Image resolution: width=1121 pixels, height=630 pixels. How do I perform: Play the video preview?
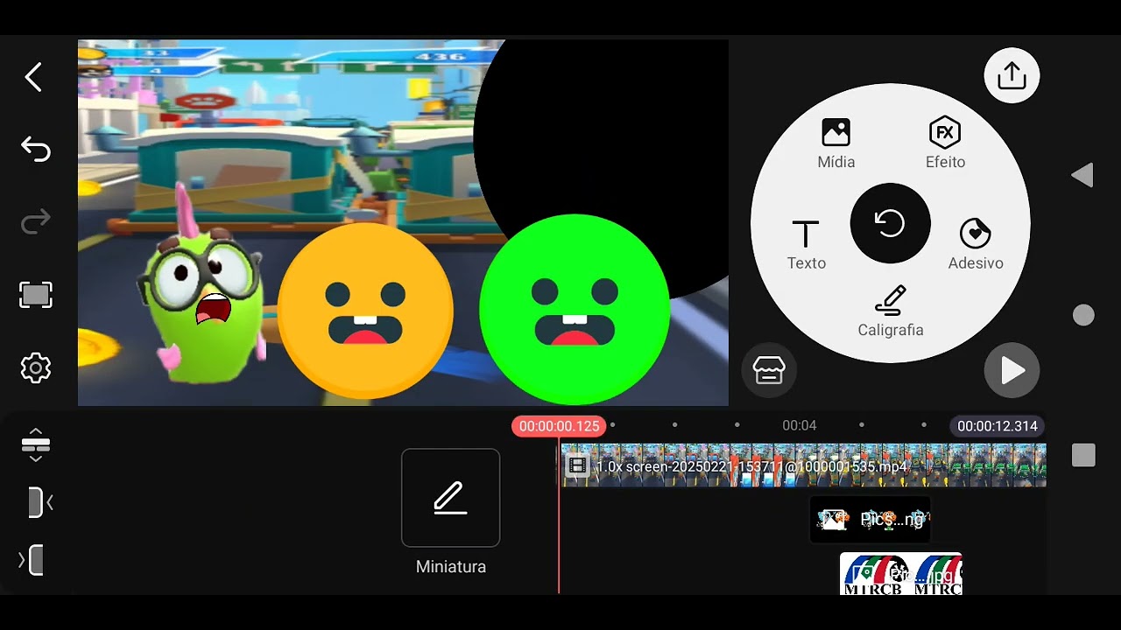point(1012,370)
